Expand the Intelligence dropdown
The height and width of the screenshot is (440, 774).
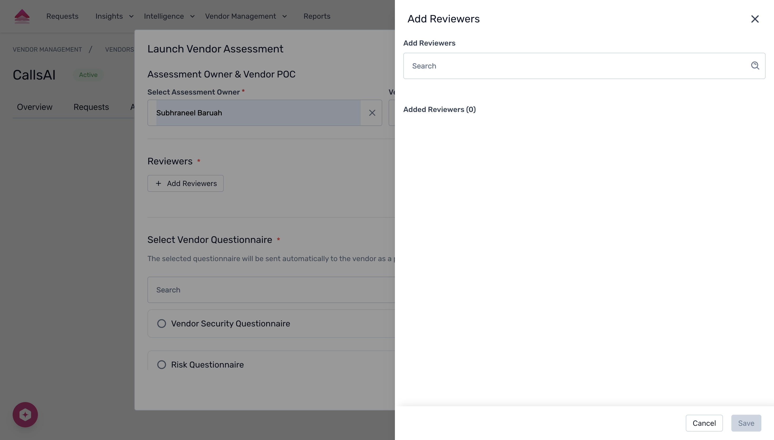tap(169, 16)
